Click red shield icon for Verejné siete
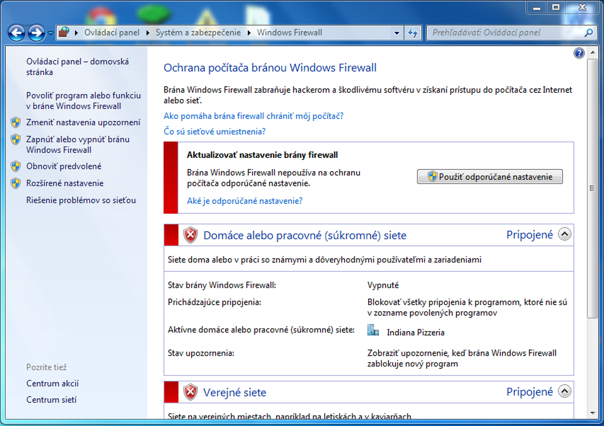Viewport: 604px width, 426px height. [x=190, y=392]
